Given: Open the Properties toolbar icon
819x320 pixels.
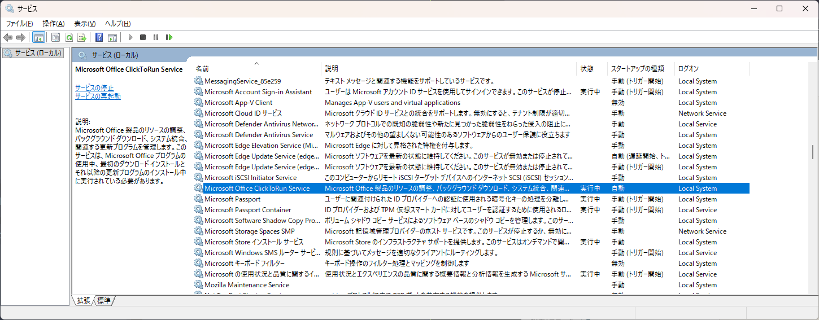Looking at the screenshot, I should 55,37.
